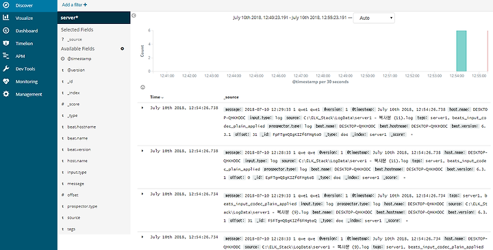Screen dimensions: 493x250
Task: Select the _index field in the list
Action: pyautogui.click(x=73, y=93)
